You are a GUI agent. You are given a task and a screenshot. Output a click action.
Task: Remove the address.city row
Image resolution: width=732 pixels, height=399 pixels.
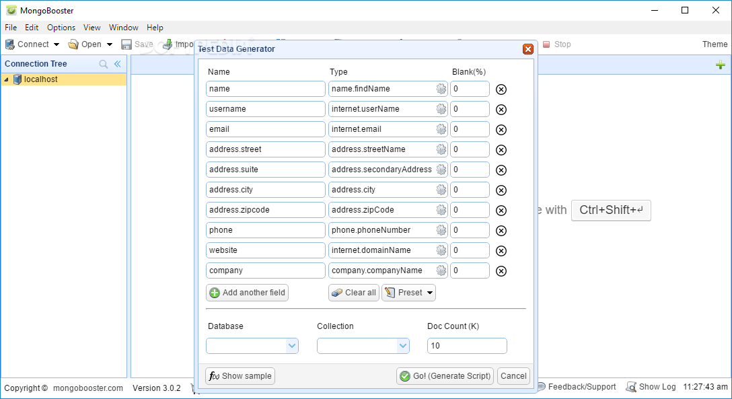(501, 190)
